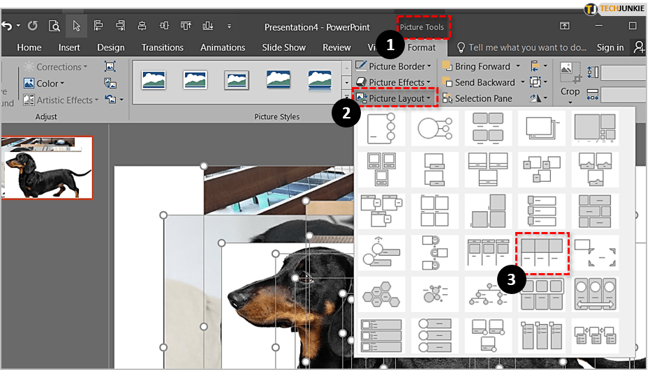Choose the first picture style thumbnail
The image size is (650, 370).
[x=154, y=80]
